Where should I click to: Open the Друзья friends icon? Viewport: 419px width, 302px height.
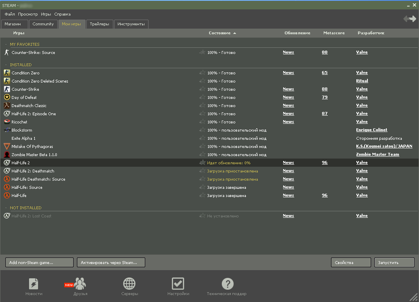pos(80,284)
